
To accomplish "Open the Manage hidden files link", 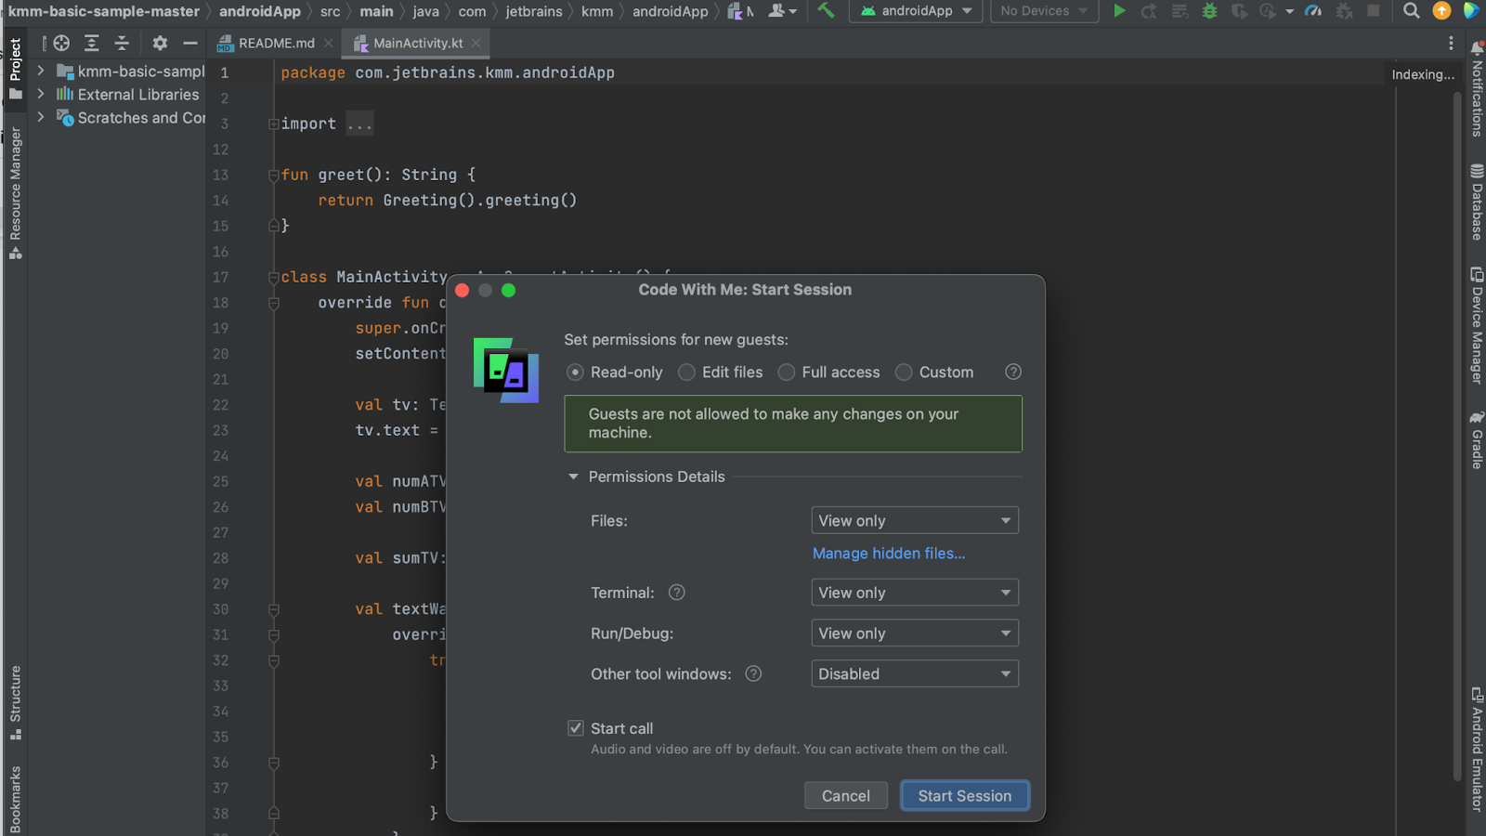I will tap(889, 554).
